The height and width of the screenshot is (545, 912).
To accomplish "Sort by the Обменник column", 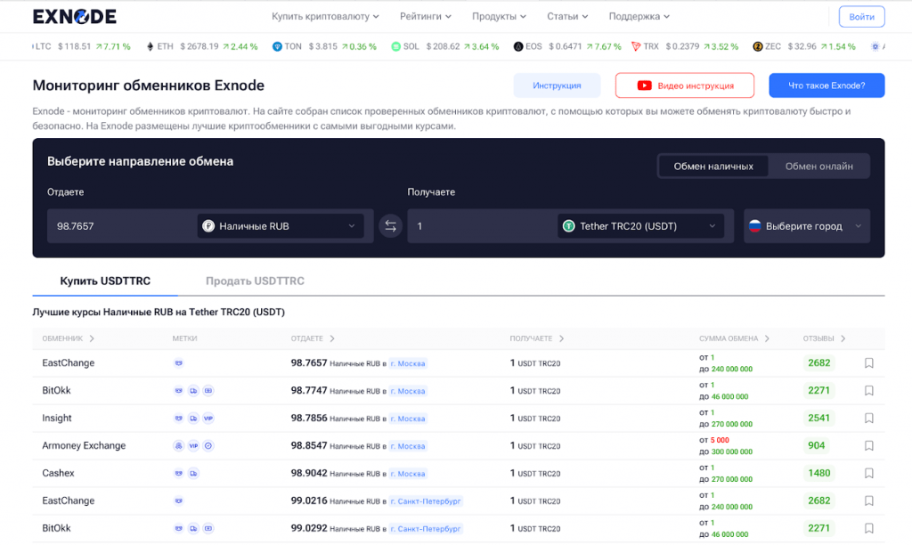I will (68, 338).
